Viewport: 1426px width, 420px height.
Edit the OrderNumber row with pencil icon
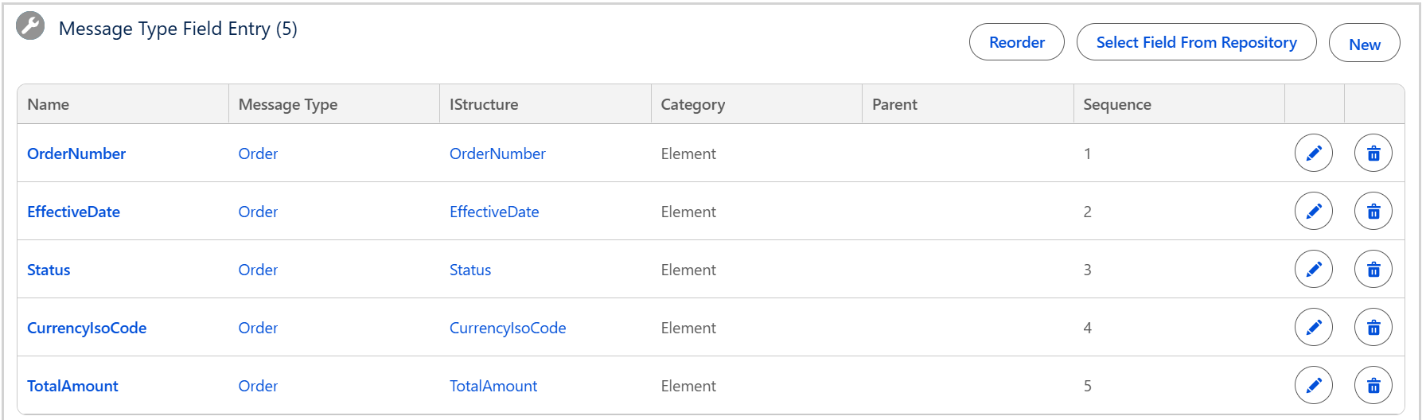tap(1313, 153)
